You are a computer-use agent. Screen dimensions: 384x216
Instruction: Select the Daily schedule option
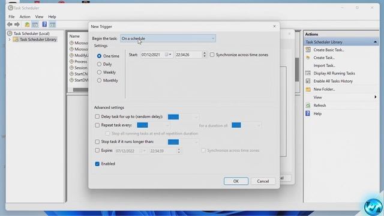99,64
